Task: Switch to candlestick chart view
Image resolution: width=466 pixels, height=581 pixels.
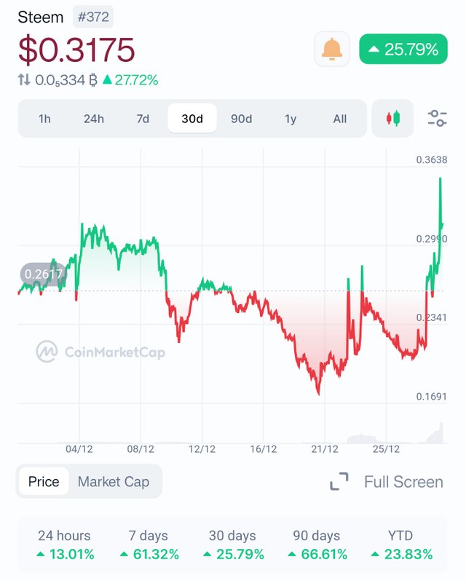Action: coord(392,119)
